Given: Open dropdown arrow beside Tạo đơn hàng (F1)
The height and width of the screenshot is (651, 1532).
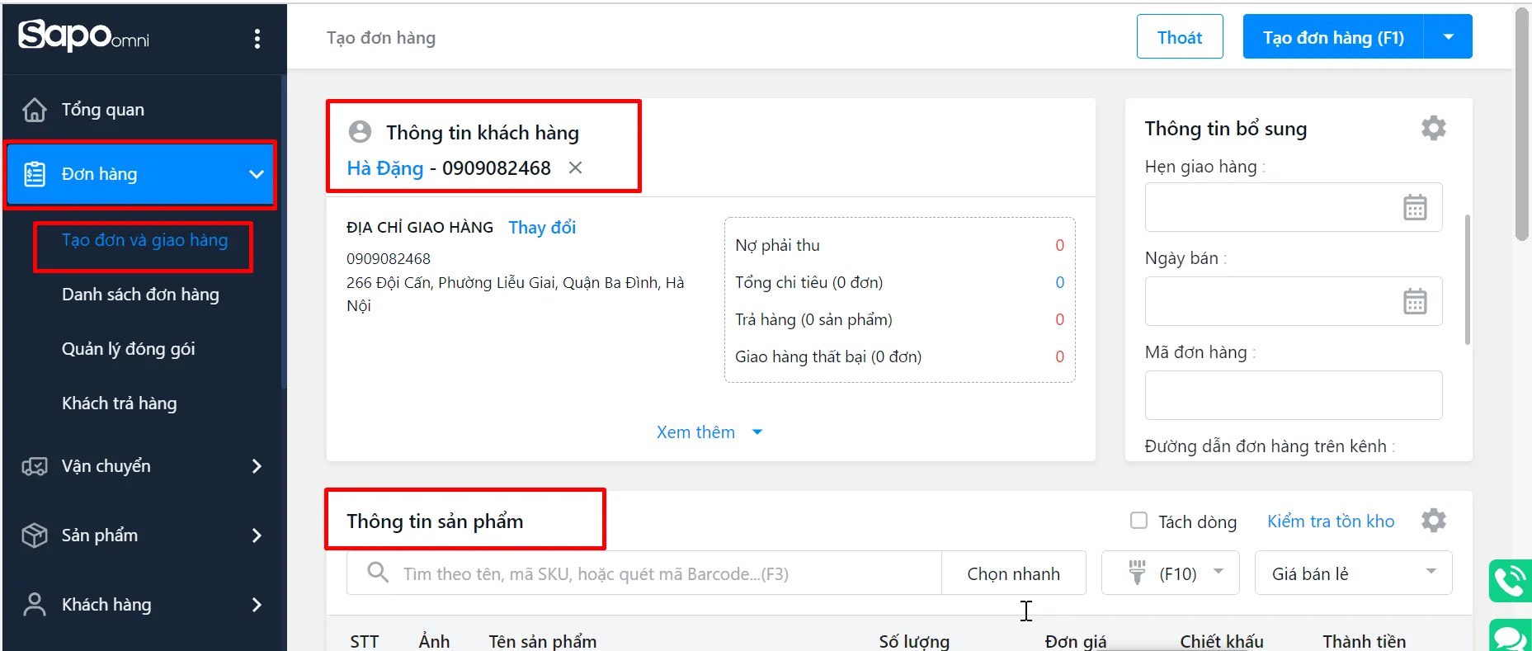Looking at the screenshot, I should click(x=1448, y=37).
